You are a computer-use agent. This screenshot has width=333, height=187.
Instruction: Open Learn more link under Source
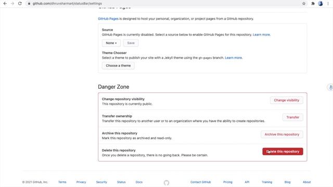tap(261, 35)
